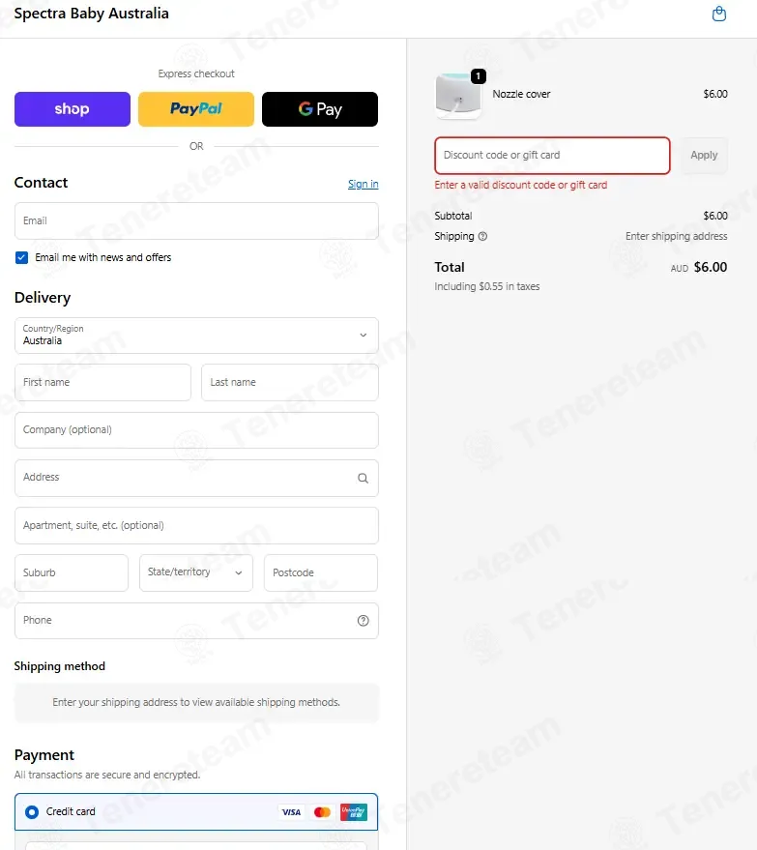Click the UnionPay card logo
The width and height of the screenshot is (757, 850).
(354, 812)
